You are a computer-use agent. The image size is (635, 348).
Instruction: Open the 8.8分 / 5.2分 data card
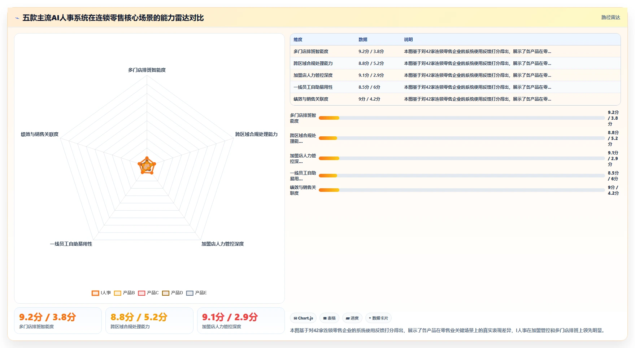(149, 321)
